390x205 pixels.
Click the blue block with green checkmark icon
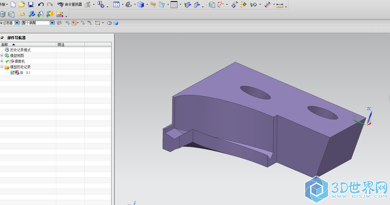point(32,14)
